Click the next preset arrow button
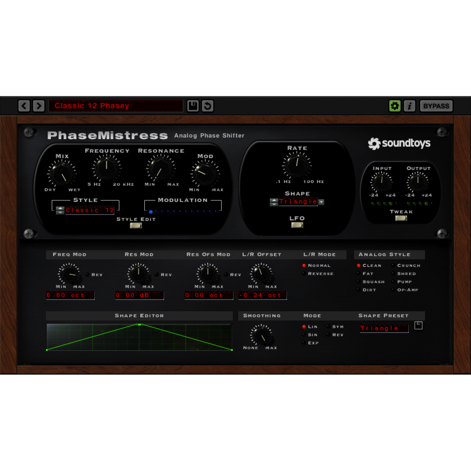The height and width of the screenshot is (471, 471). 38,106
